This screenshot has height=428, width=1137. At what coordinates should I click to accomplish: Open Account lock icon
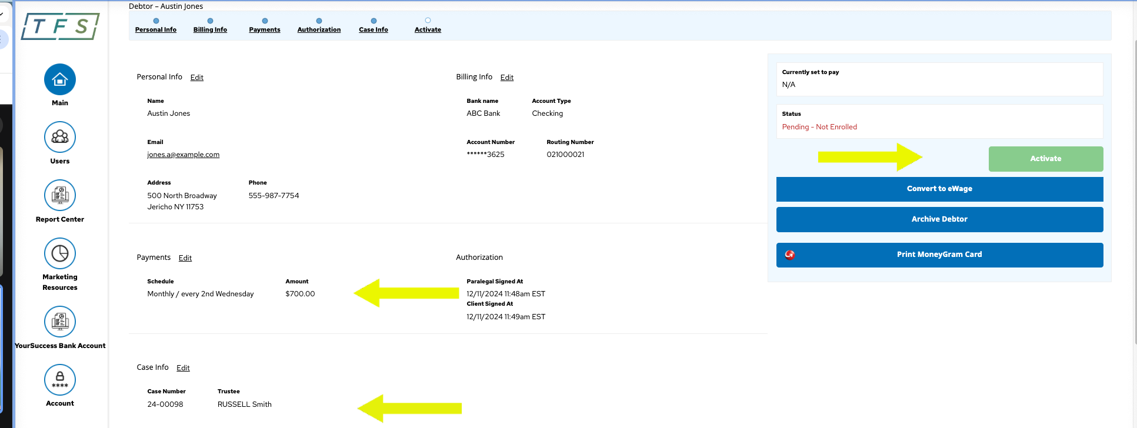(59, 380)
